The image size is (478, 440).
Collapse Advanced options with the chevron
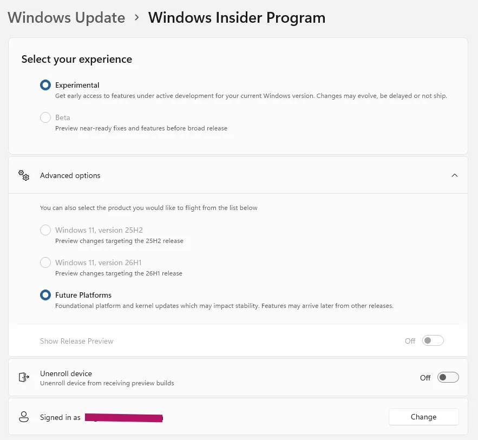(455, 175)
